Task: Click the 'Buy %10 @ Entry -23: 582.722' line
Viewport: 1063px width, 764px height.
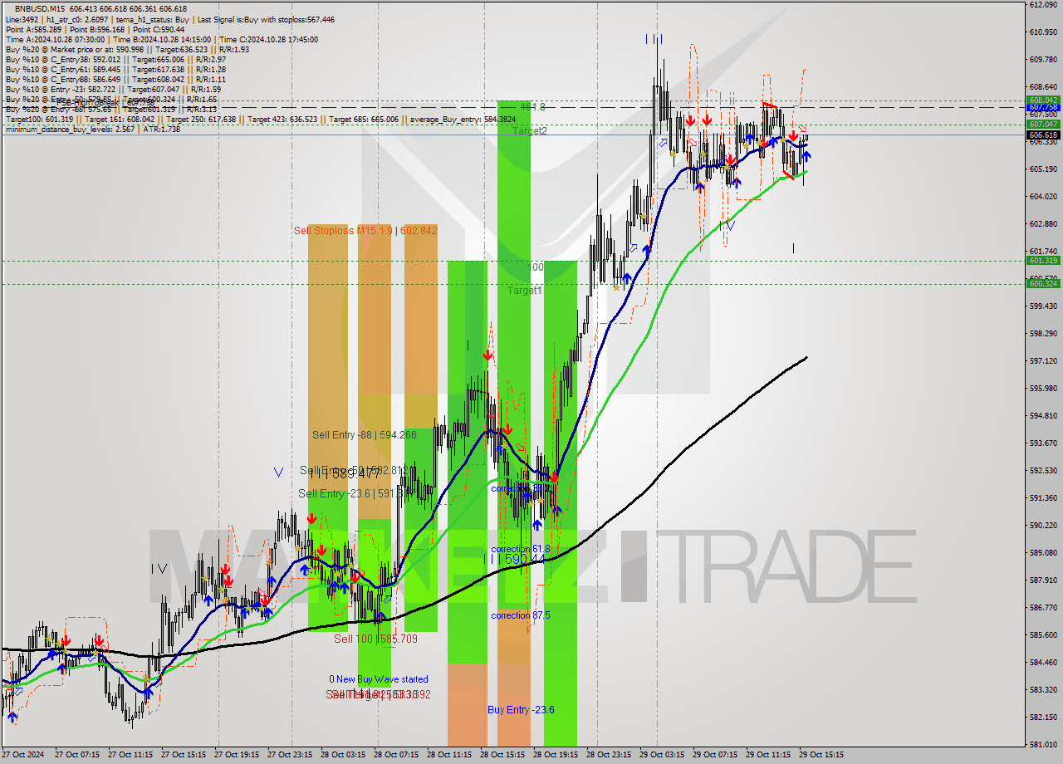Action: click(x=113, y=89)
